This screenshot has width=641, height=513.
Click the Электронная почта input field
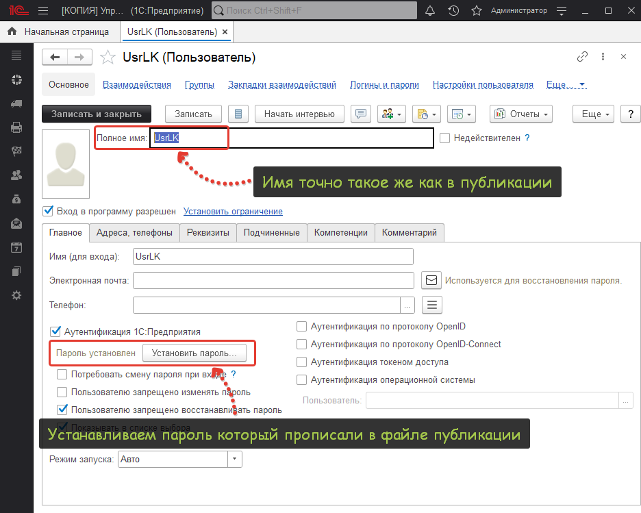click(x=273, y=280)
